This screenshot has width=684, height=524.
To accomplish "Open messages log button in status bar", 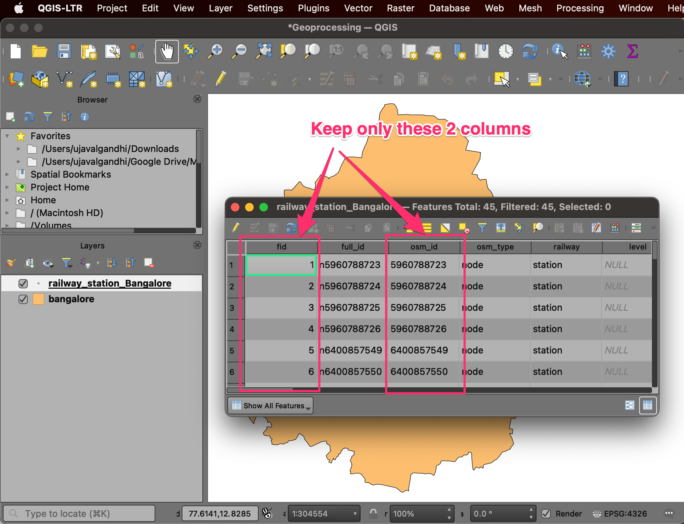I will (669, 513).
